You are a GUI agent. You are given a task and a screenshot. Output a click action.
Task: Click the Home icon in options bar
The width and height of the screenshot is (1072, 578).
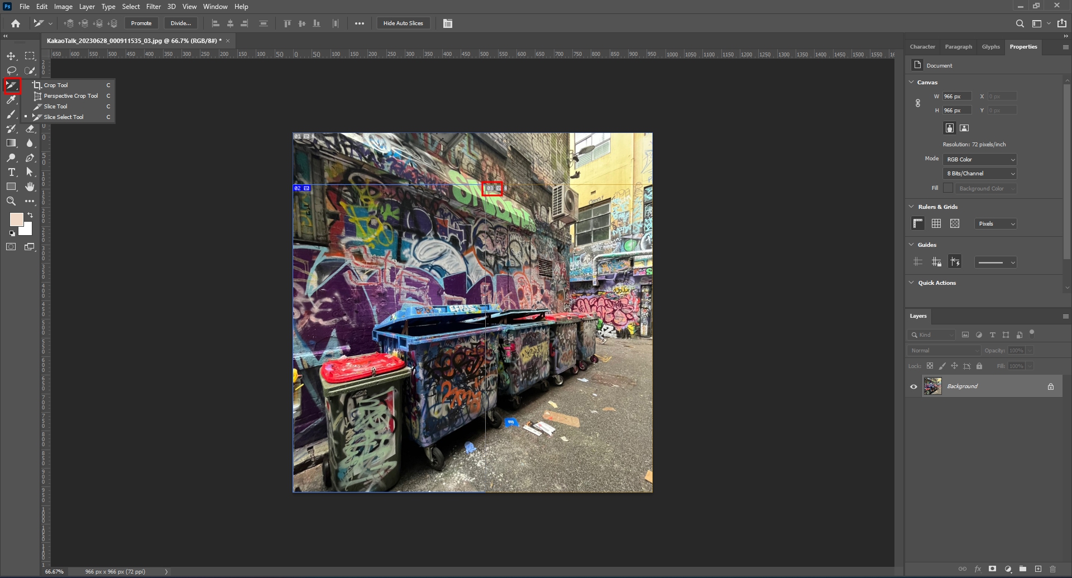click(x=16, y=23)
